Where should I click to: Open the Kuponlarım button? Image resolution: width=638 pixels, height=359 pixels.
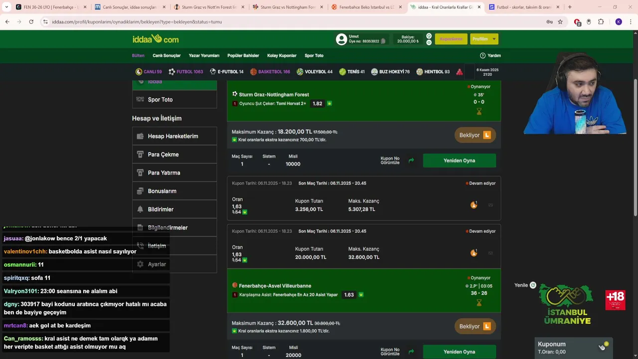pyautogui.click(x=451, y=39)
